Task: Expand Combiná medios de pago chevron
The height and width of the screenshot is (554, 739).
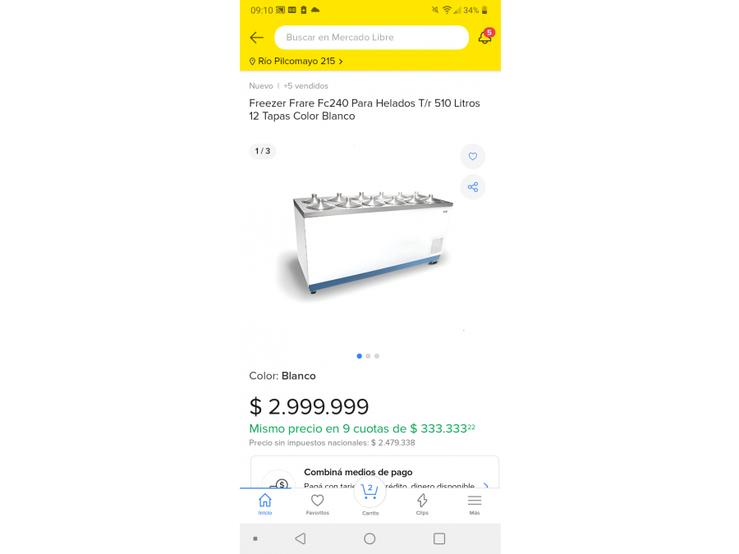Action: click(x=486, y=485)
